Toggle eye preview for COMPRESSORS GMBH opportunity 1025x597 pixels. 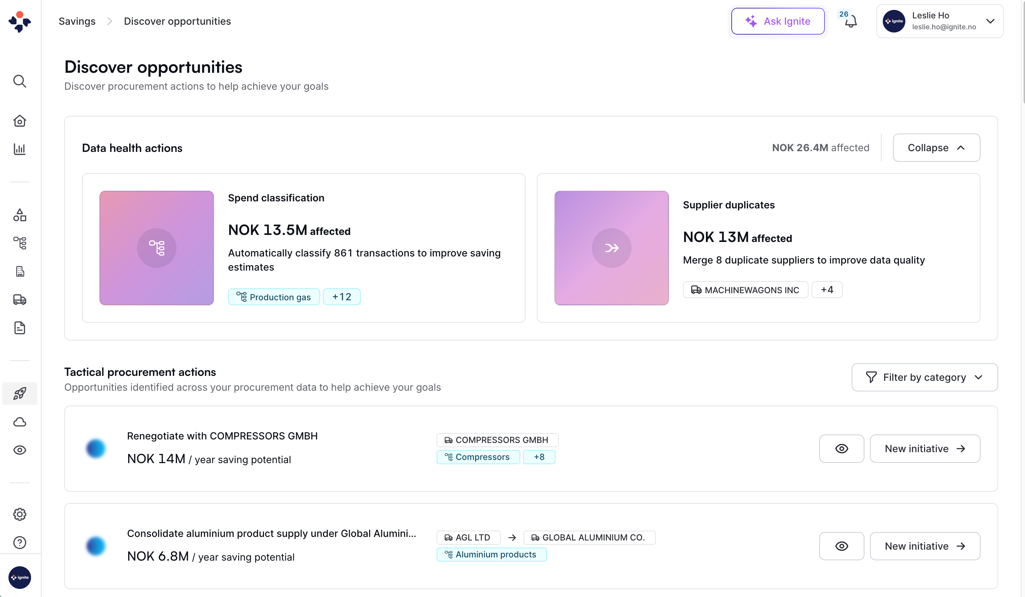point(841,449)
